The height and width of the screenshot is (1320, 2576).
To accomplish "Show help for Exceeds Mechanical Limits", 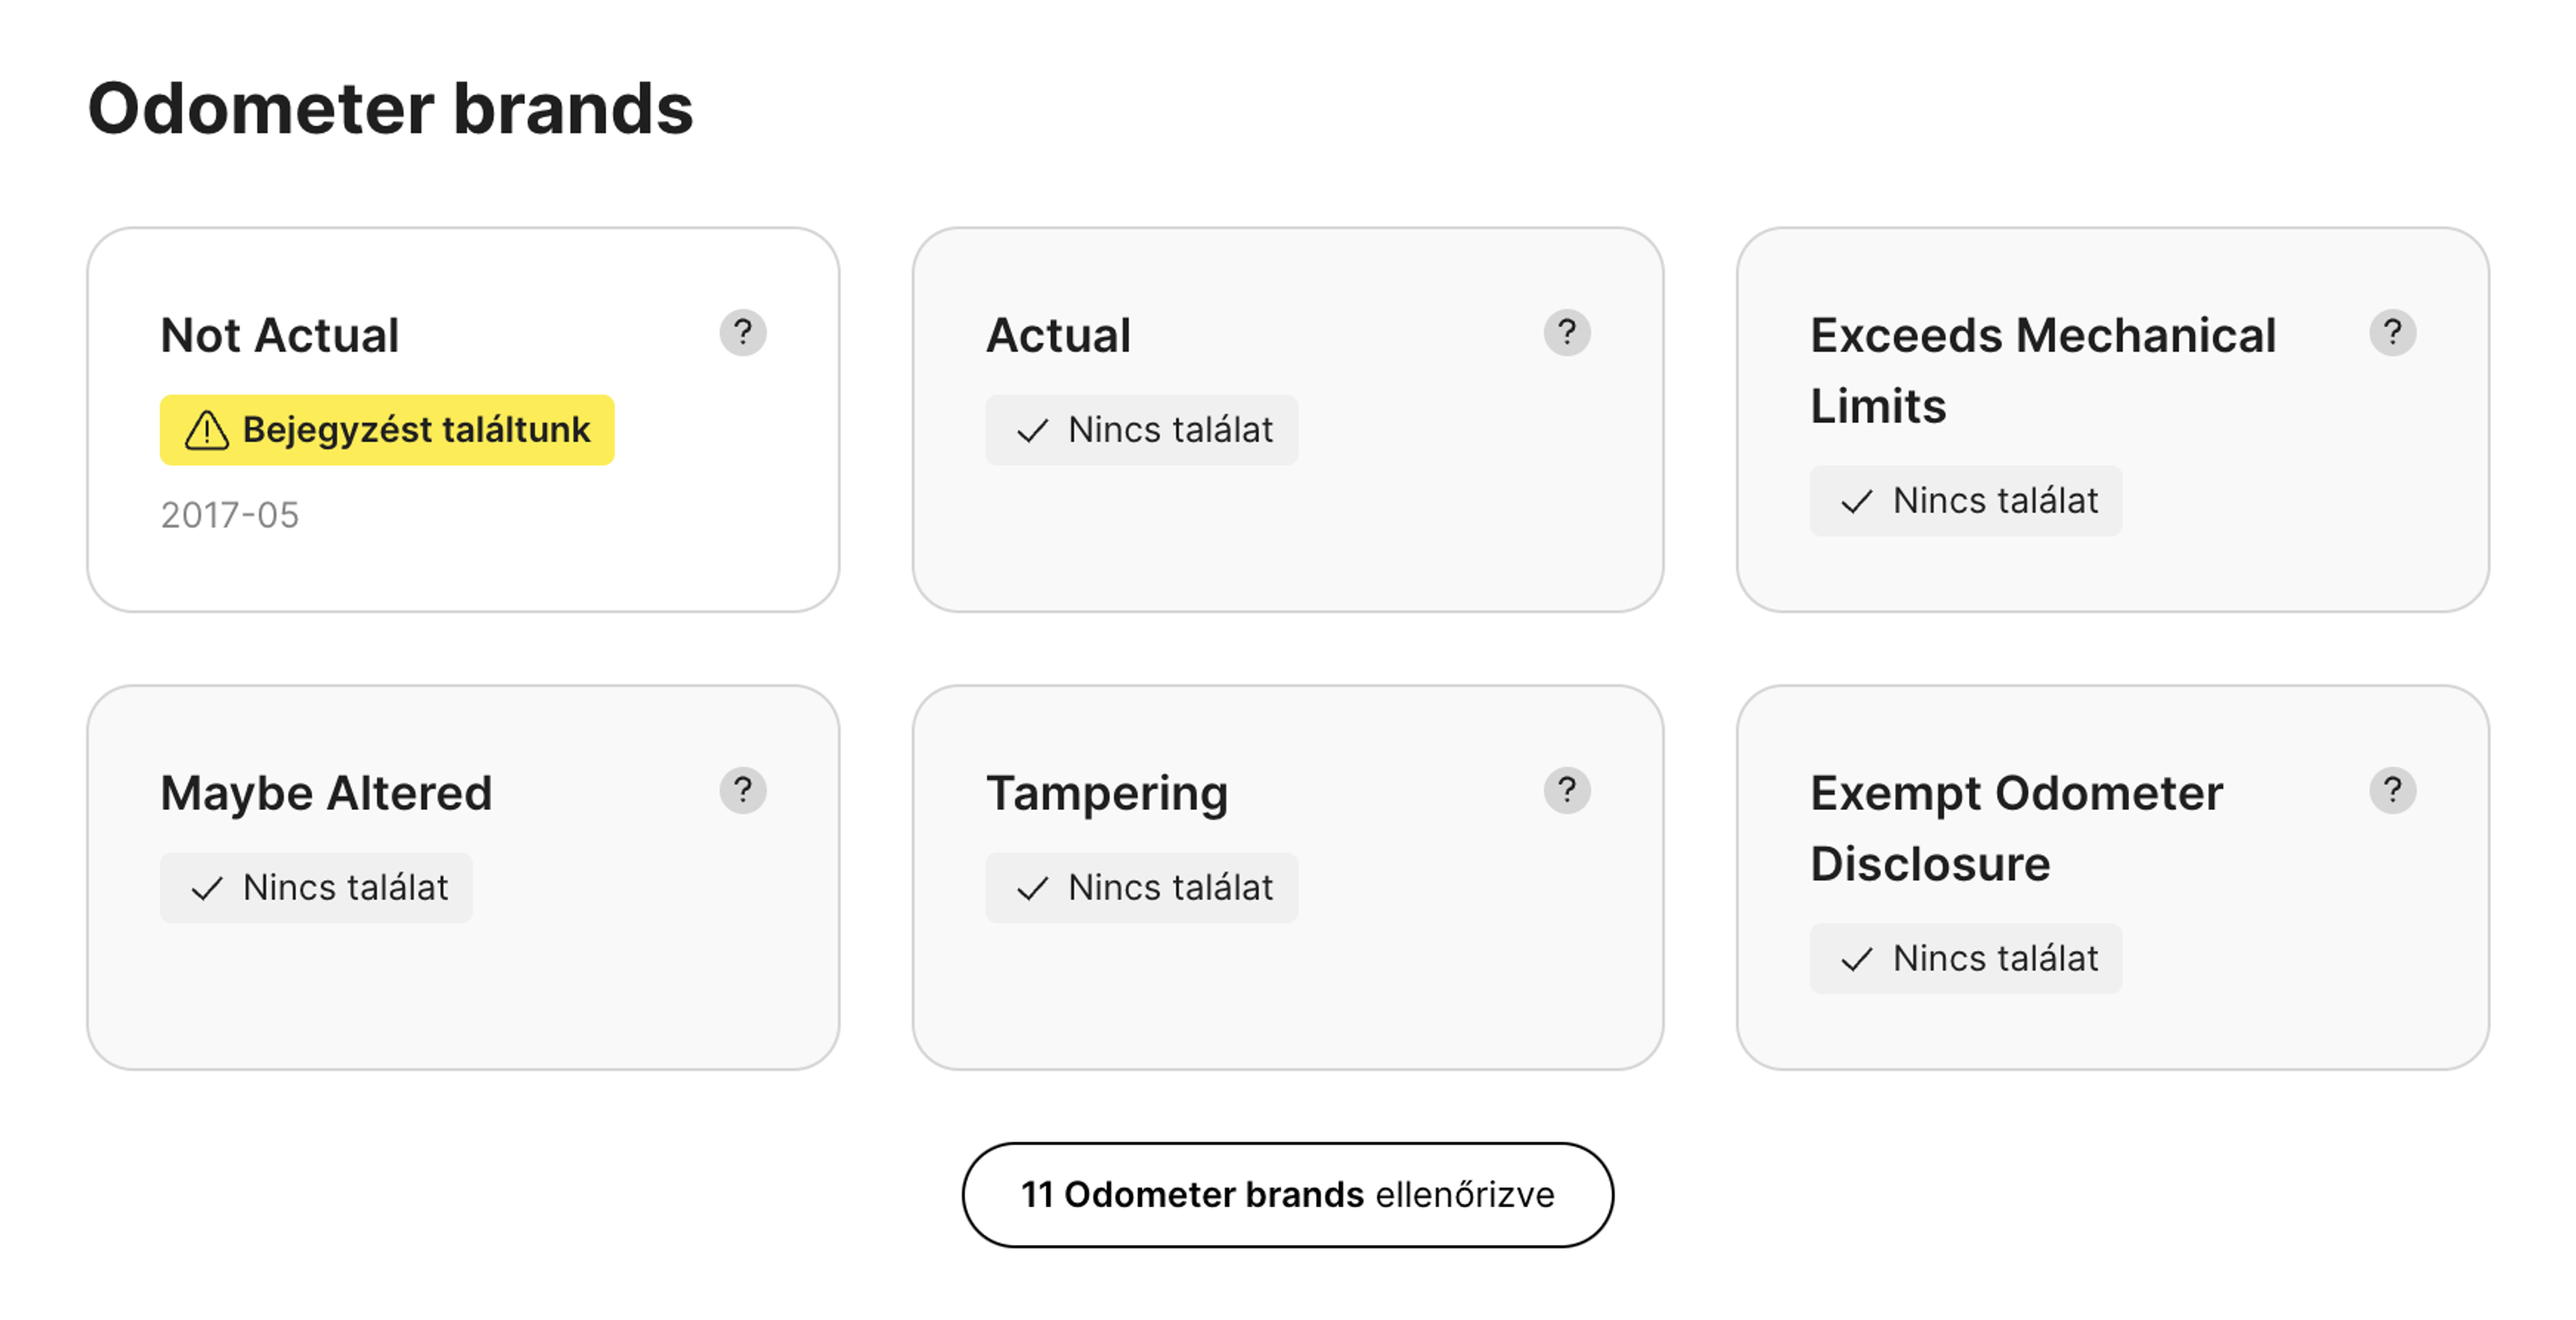I will click(x=2392, y=332).
